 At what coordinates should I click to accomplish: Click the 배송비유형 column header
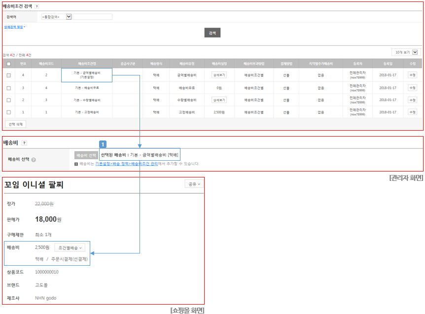pyautogui.click(x=187, y=64)
